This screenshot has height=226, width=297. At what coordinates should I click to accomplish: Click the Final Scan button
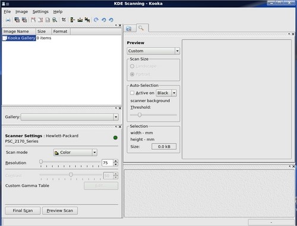23,211
